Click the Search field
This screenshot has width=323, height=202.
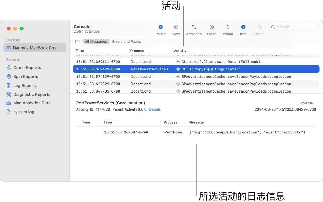click(x=293, y=27)
